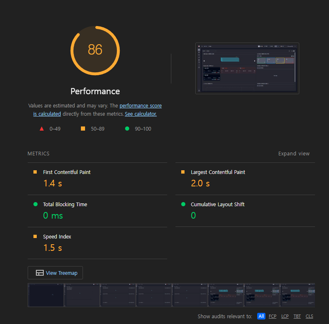Click the orange square beside First Contentful Paint
The width and height of the screenshot is (329, 324).
point(35,172)
